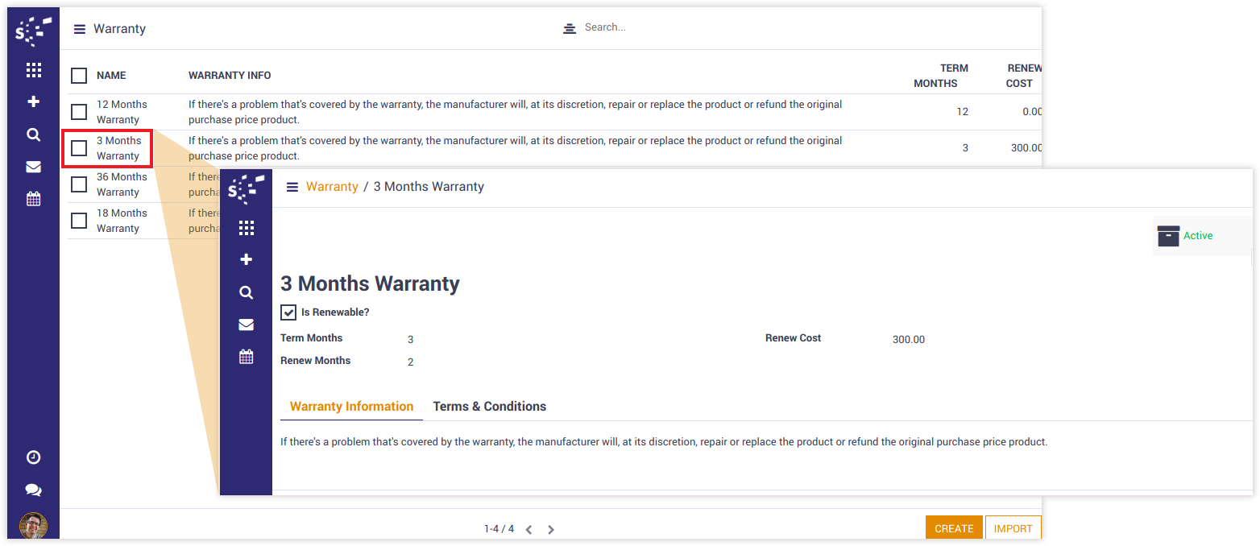Image resolution: width=1260 pixels, height=546 pixels.
Task: Click the Warranty breadcrumb link
Action: [332, 187]
